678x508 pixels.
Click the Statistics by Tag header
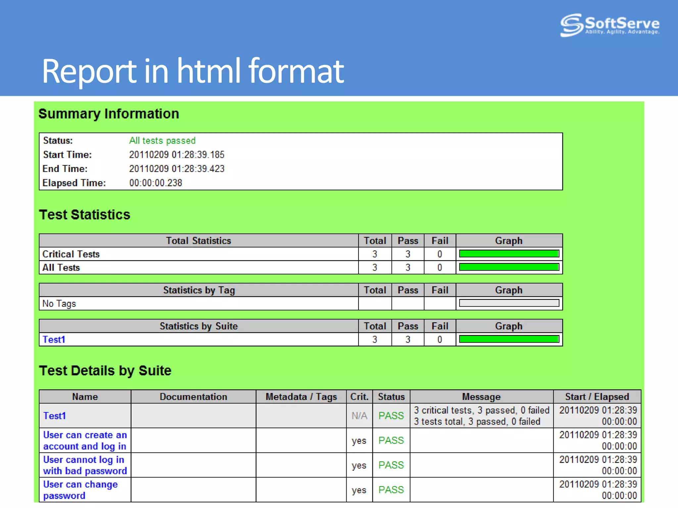[199, 290]
